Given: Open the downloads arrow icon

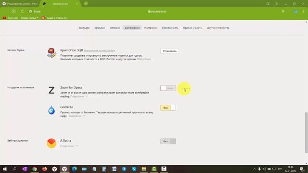Looking at the screenshot, I should click(x=303, y=12).
